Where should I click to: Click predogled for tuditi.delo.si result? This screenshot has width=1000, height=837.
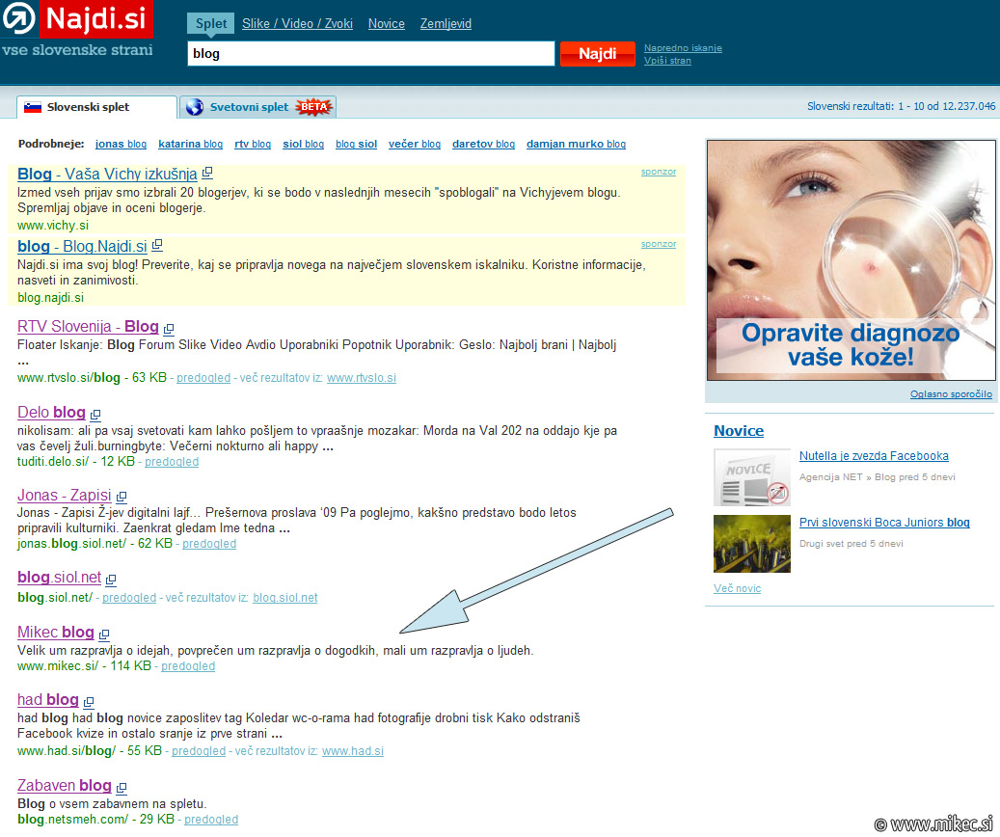[x=172, y=461]
